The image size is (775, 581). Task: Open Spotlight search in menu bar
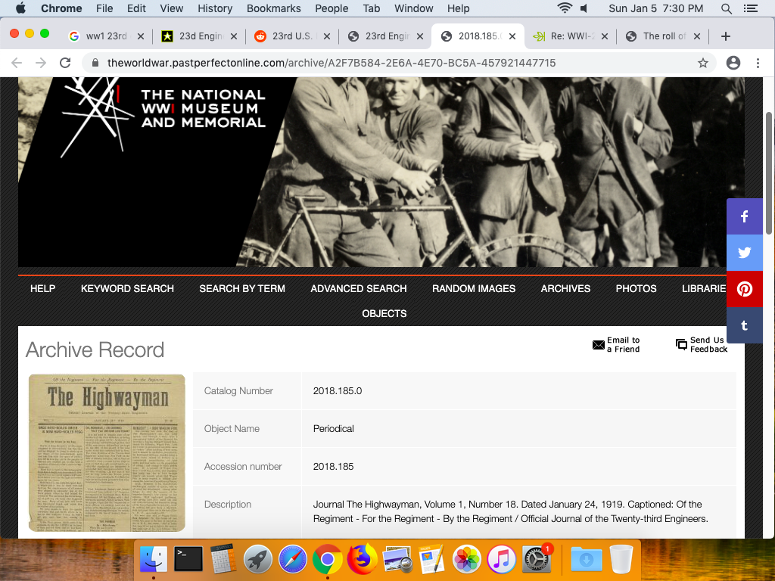[727, 8]
